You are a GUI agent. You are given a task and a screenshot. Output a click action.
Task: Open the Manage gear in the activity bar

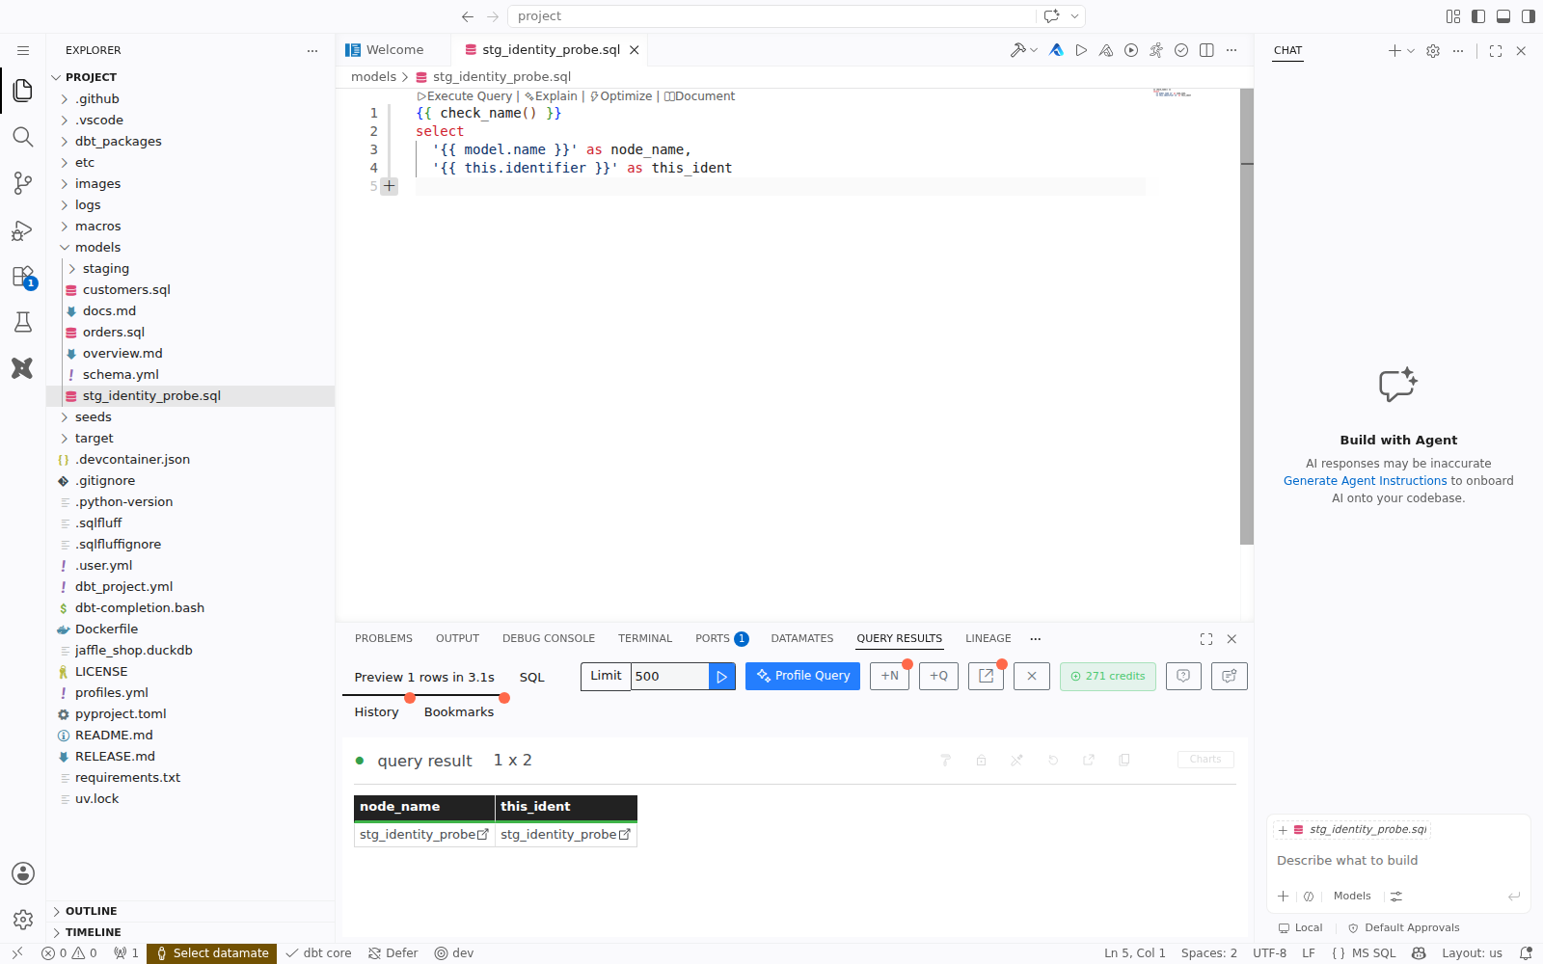(23, 920)
